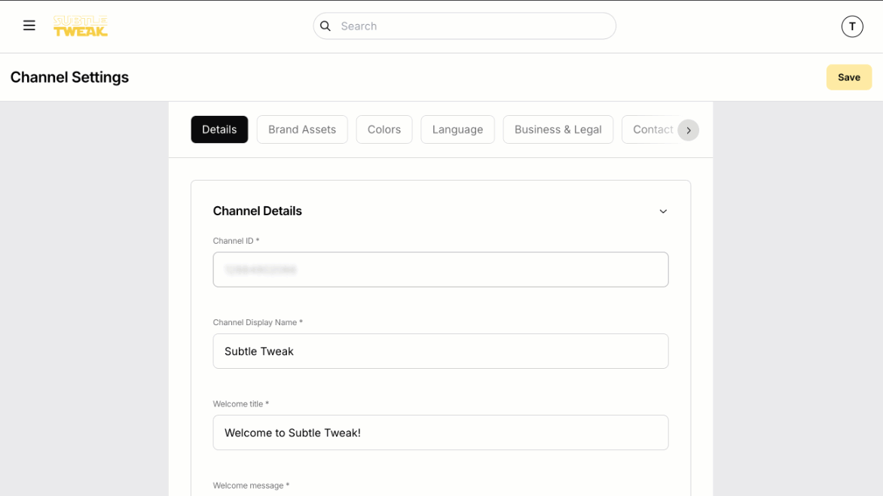
Task: Edit the Channel Display Name field
Action: click(441, 351)
